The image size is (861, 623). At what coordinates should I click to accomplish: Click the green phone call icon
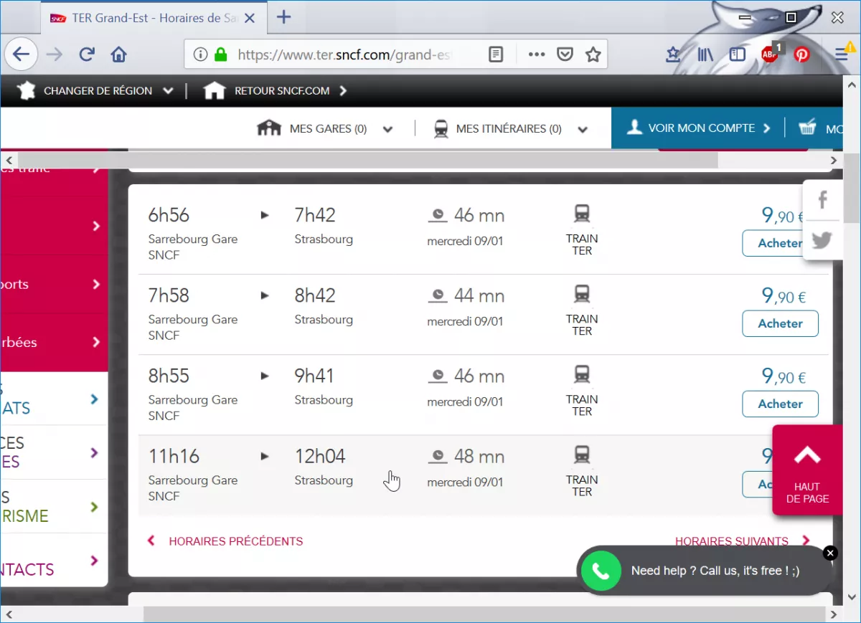601,571
